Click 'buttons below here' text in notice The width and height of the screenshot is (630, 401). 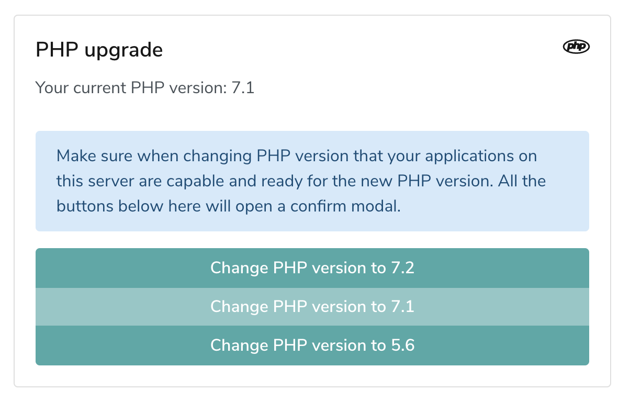[x=129, y=206]
